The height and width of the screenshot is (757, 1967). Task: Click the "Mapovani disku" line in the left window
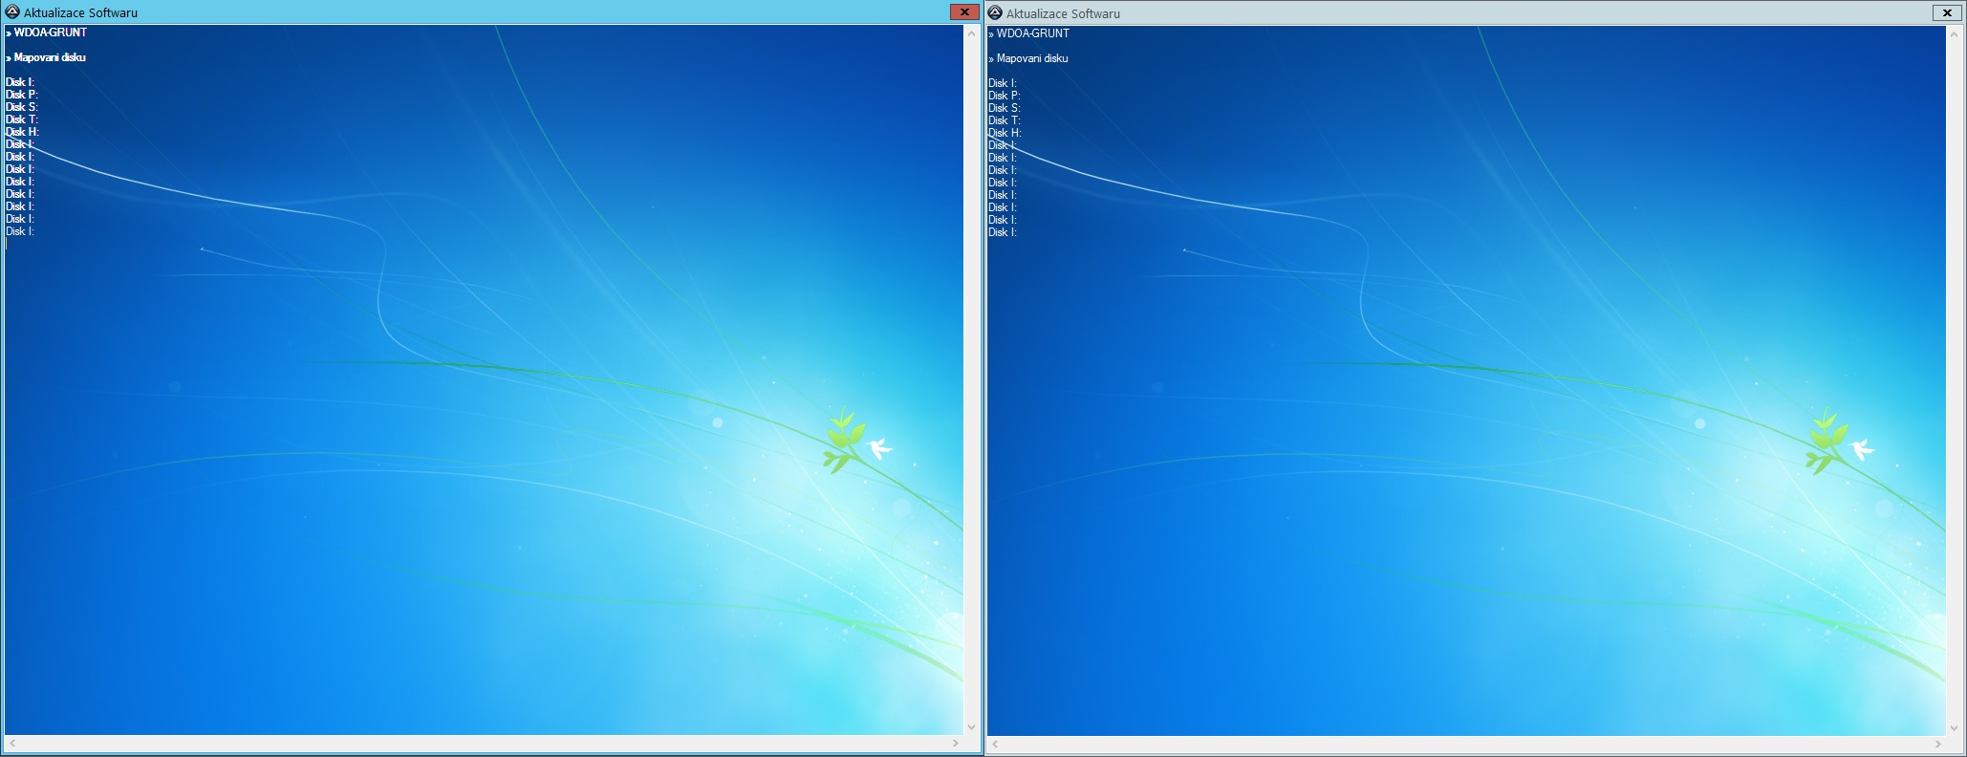pos(46,57)
